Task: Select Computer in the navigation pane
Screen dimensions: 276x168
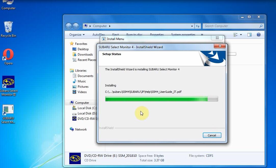Action: (x=82, y=103)
